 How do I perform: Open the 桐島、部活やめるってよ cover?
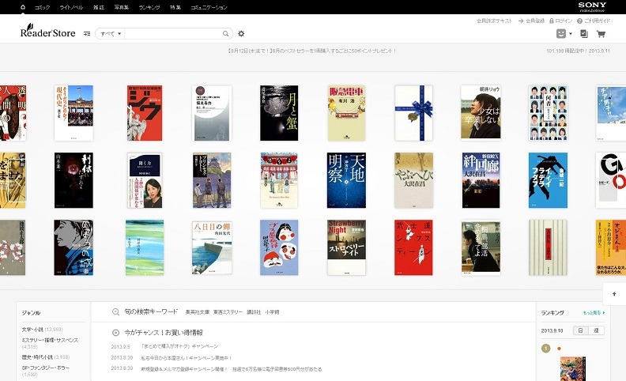[481, 247]
